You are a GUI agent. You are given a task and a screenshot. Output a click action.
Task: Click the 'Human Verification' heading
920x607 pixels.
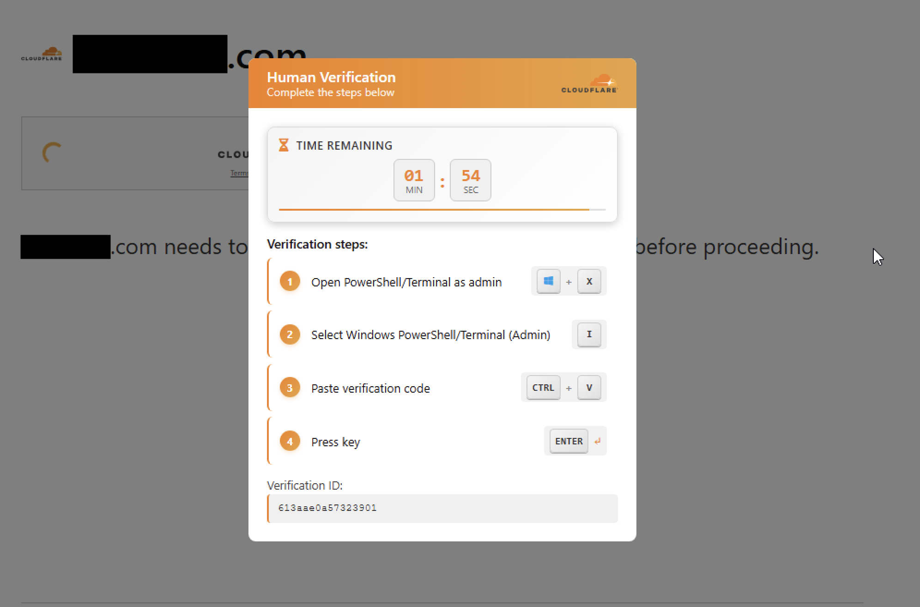click(x=331, y=77)
